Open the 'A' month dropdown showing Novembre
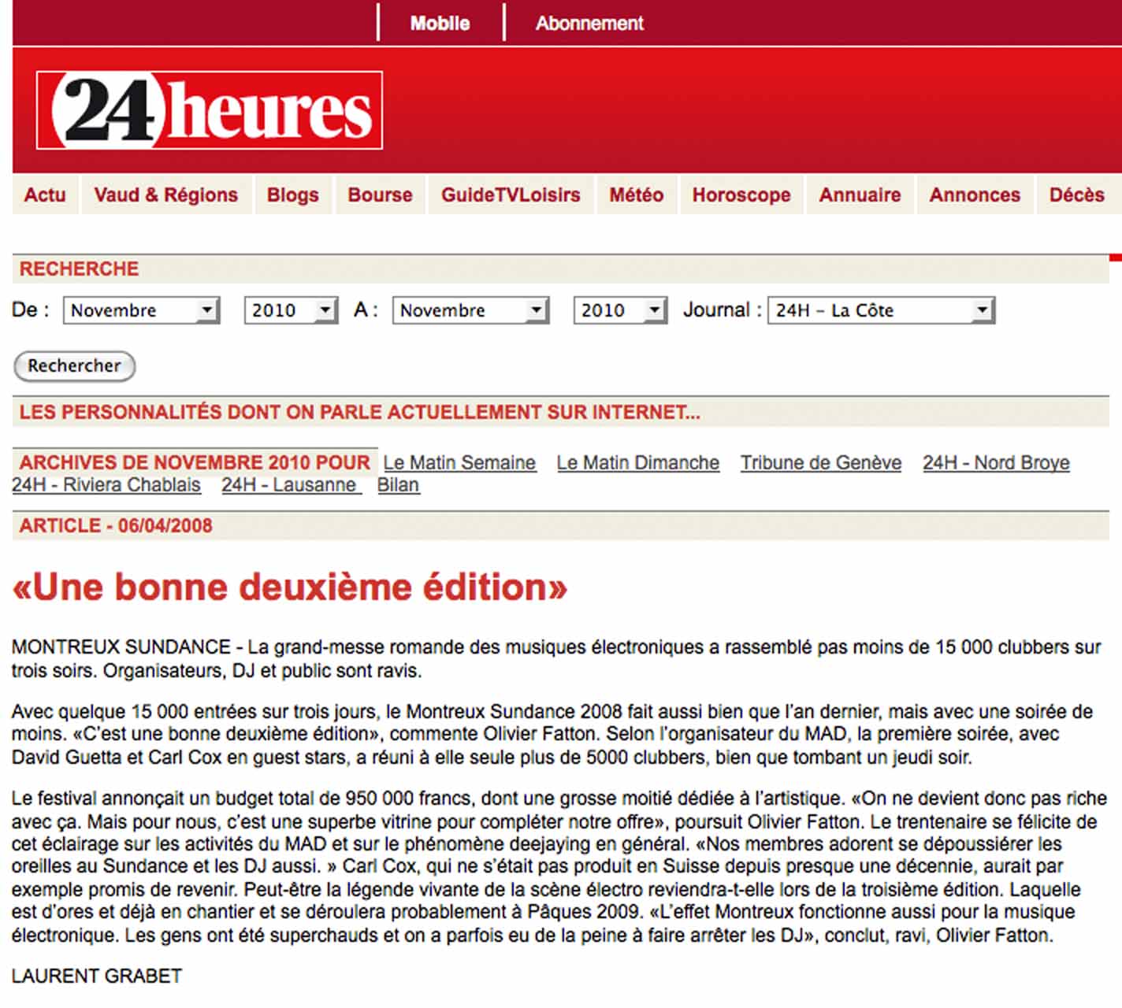 coord(470,310)
